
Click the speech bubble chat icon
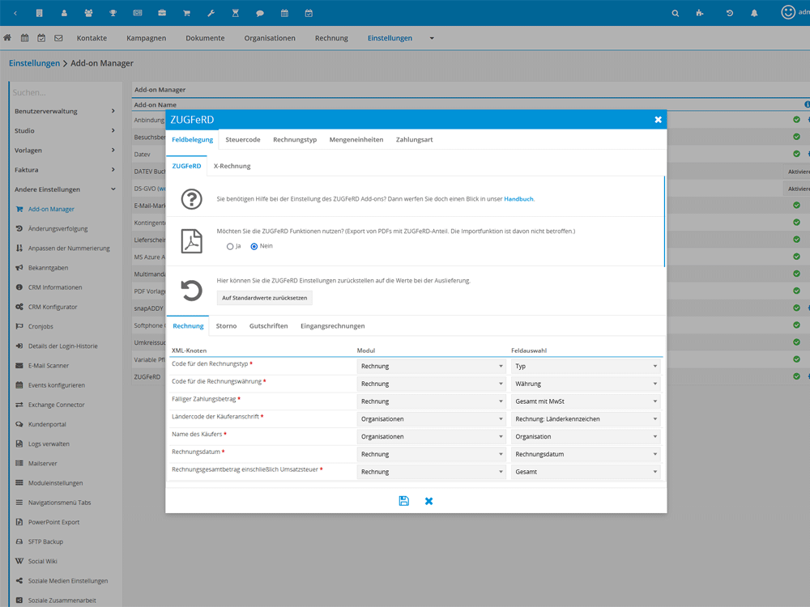click(x=259, y=13)
